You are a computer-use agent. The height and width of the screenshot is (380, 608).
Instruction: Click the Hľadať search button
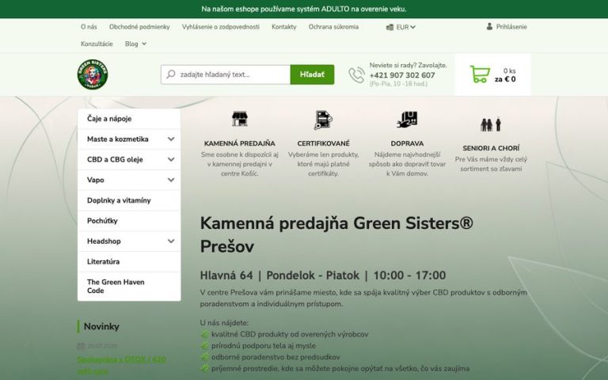click(312, 74)
